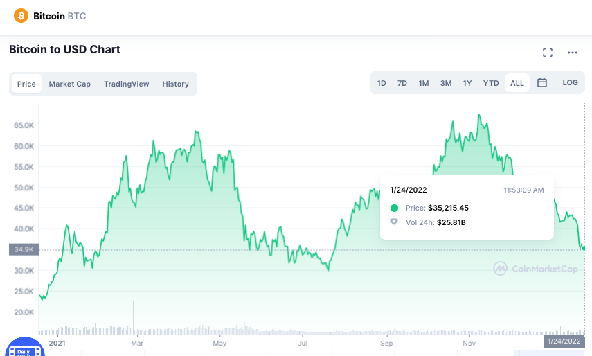Click the 65.0K y-axis label
The height and width of the screenshot is (356, 592).
coord(24,125)
